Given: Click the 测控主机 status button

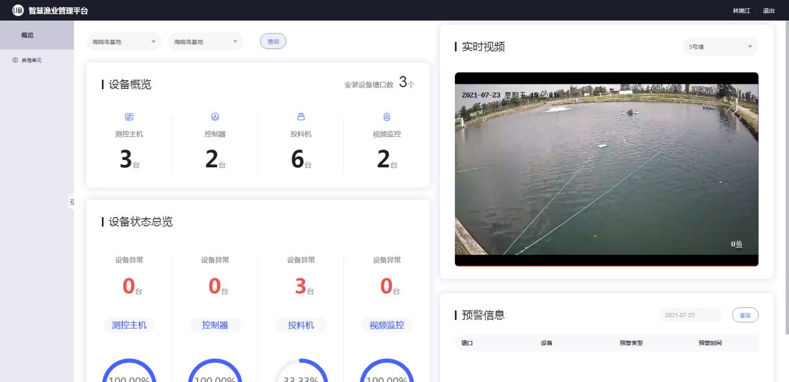Looking at the screenshot, I should [129, 325].
